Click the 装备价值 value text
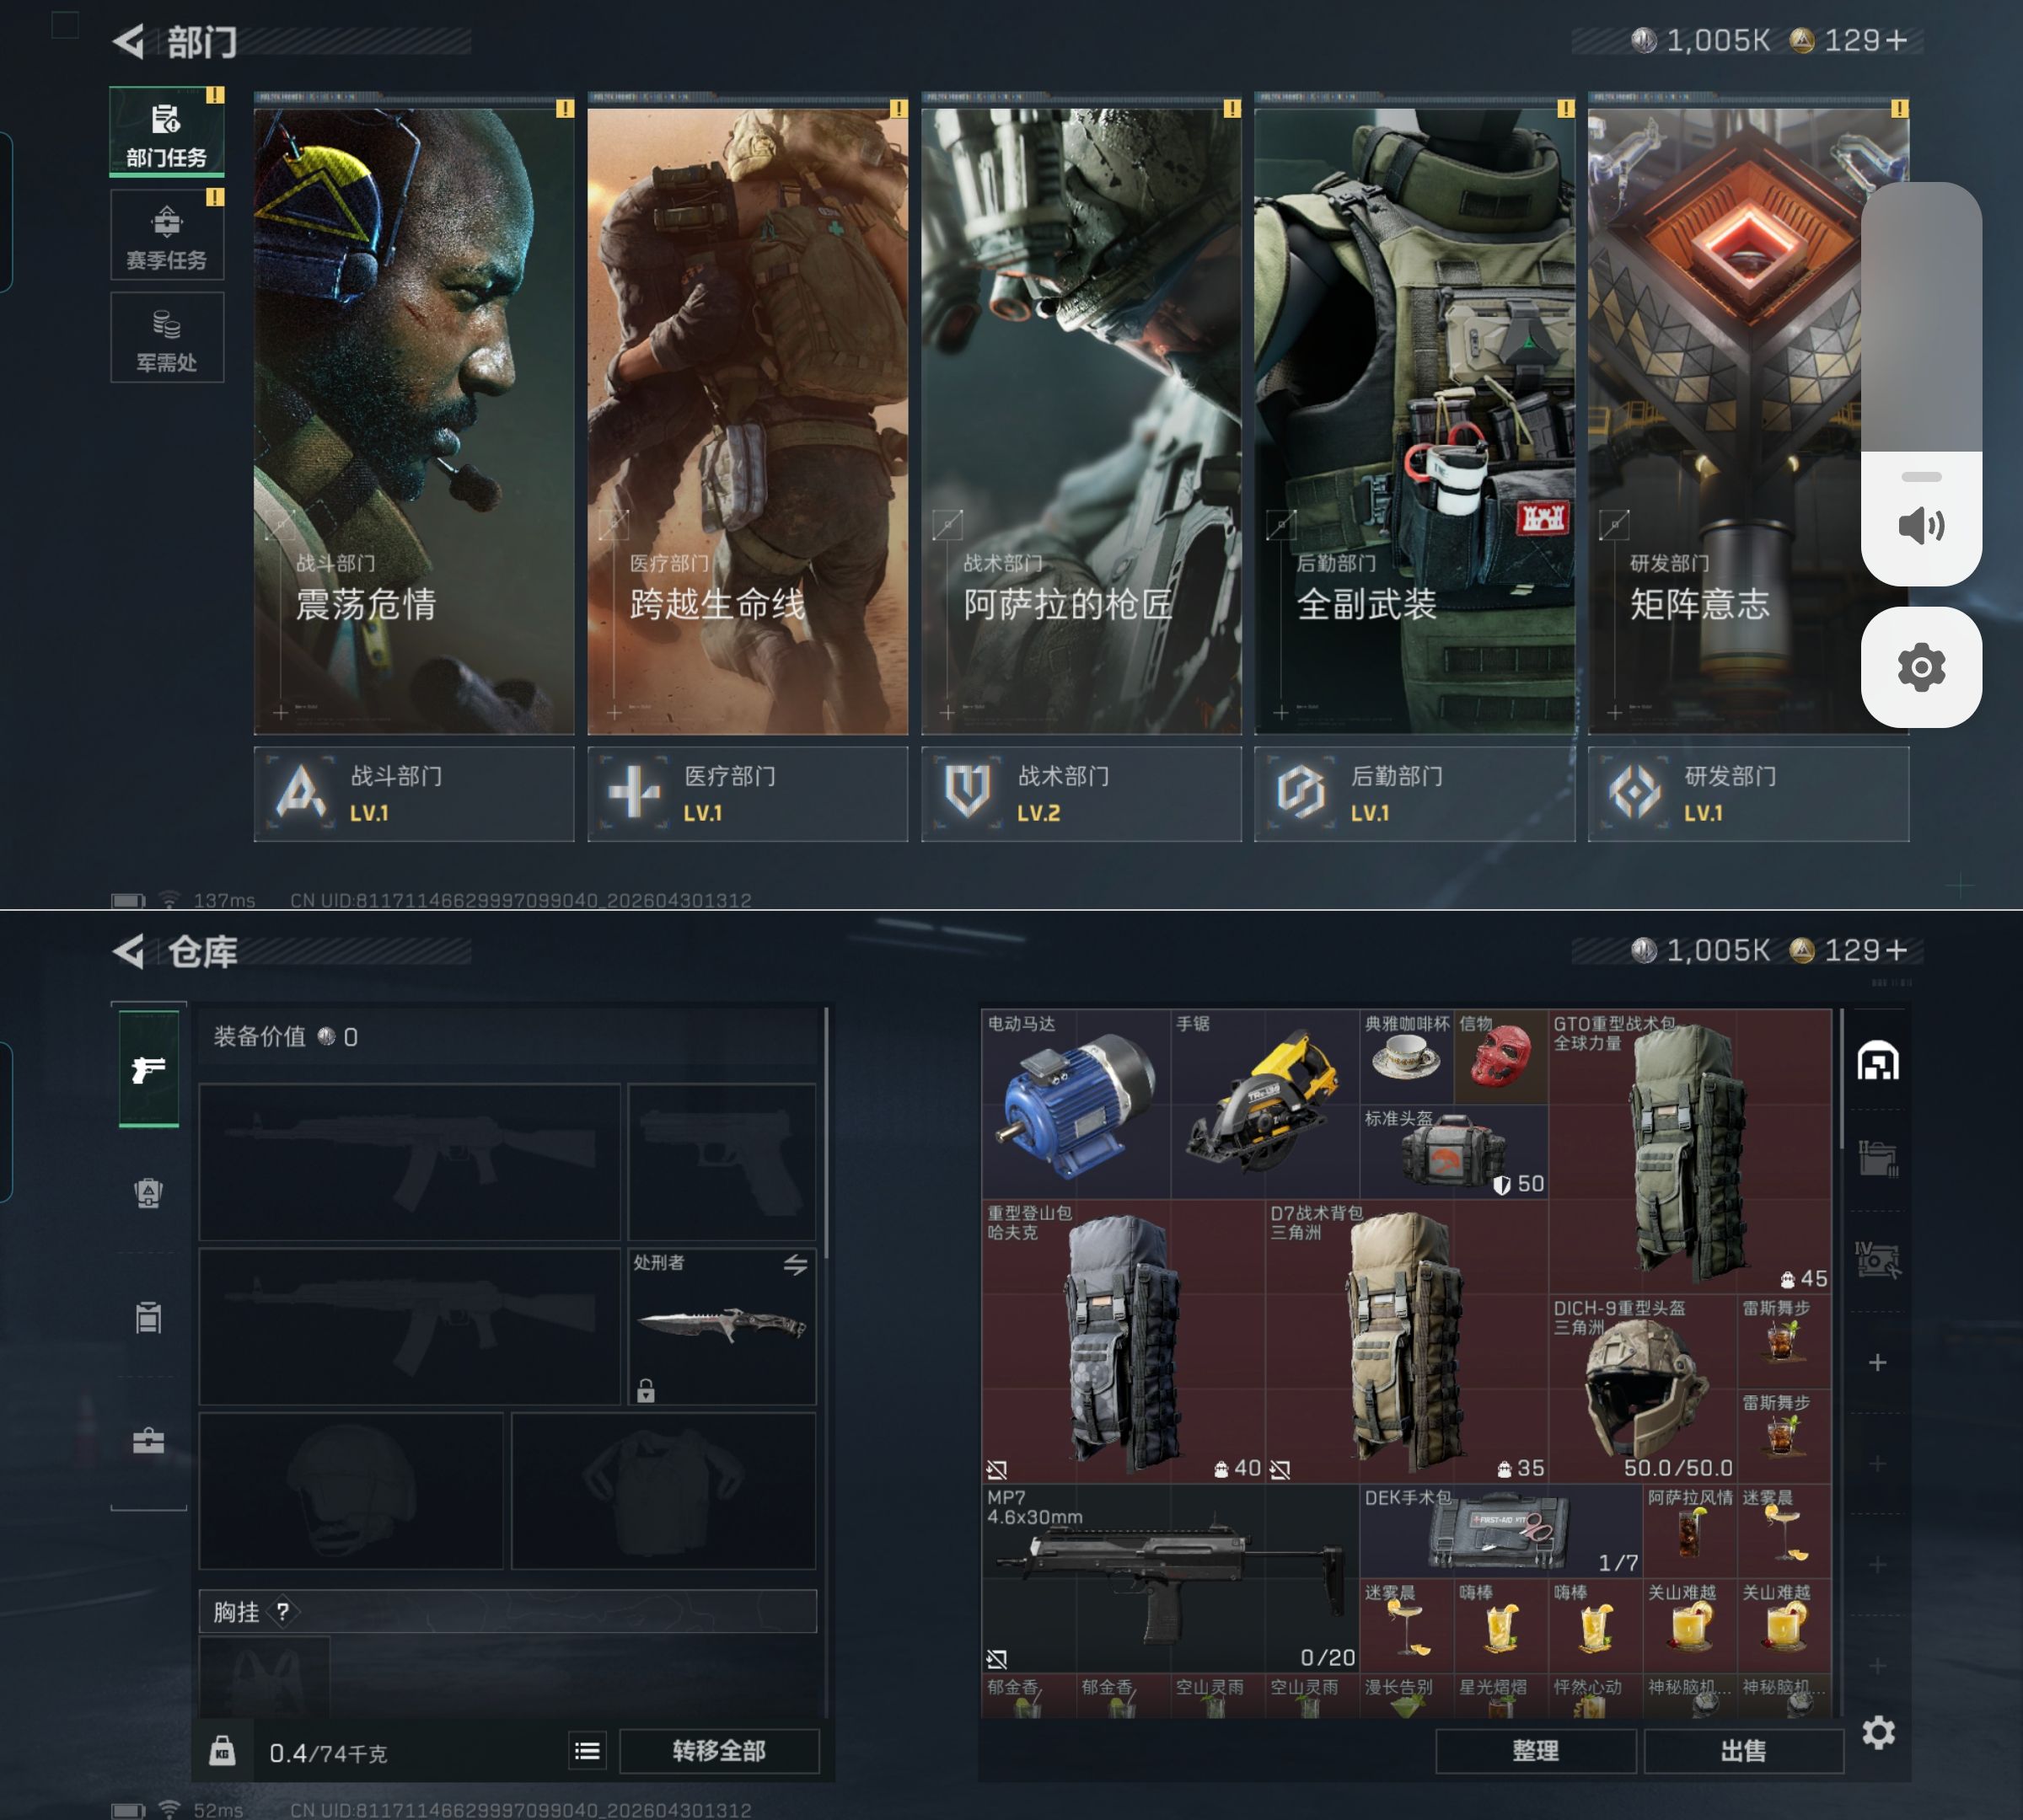Screen dimensions: 2023x1820 point(286,1037)
